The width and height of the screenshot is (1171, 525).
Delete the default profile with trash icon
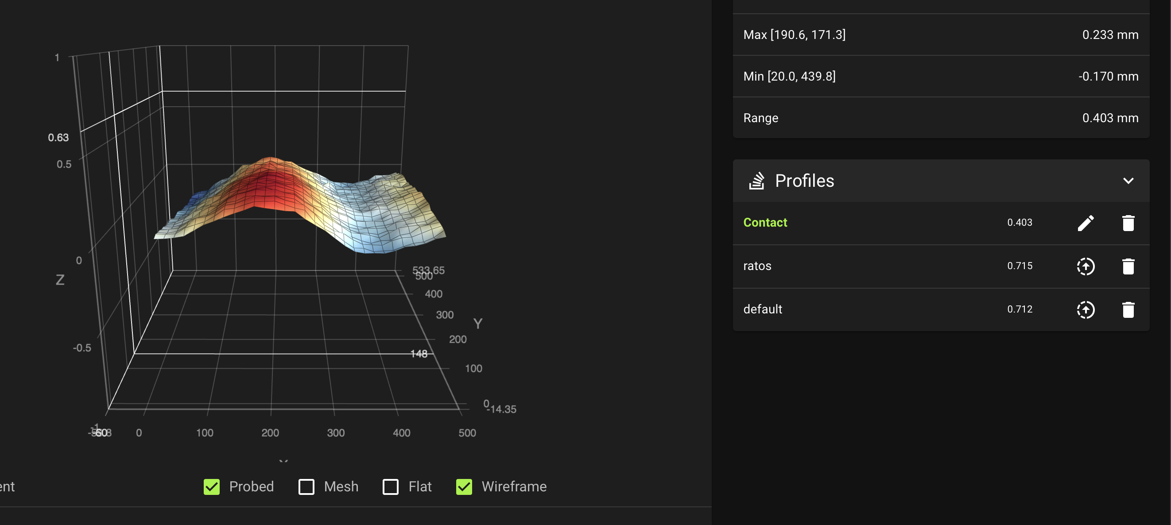pos(1128,309)
